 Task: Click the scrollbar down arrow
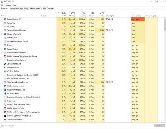click(165, 121)
